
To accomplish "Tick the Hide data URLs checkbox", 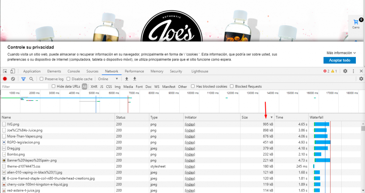I will point(54,86).
